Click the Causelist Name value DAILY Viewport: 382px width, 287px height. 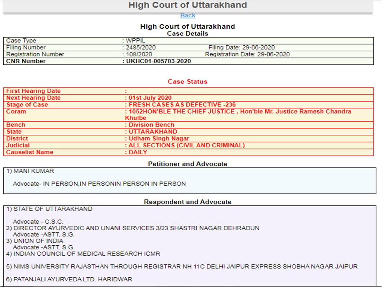point(138,152)
